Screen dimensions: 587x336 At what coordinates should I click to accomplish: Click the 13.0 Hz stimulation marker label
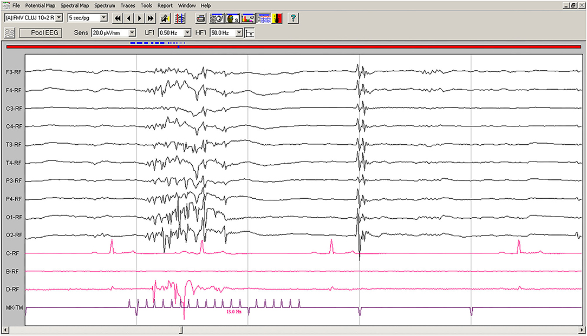click(x=233, y=311)
